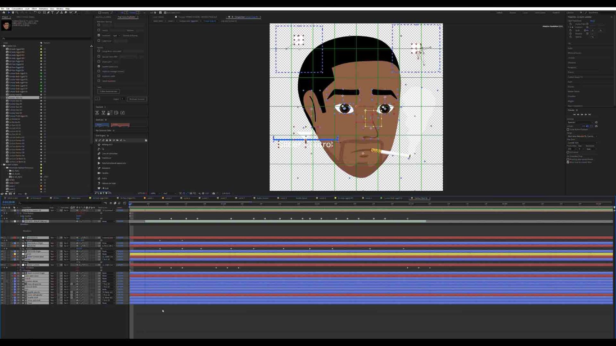Select the Home icon in the toolbar
Image resolution: width=616 pixels, height=346 pixels.
tap(4, 13)
